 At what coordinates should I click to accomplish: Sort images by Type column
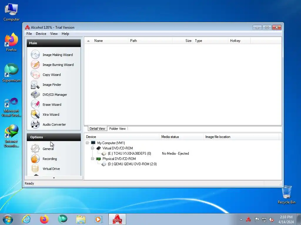point(210,41)
